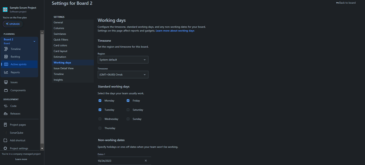Open Active sprints in sidebar
The height and width of the screenshot is (165, 365).
[19, 64]
